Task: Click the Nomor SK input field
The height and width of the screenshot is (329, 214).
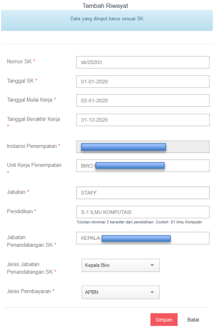Action: tap(143, 62)
